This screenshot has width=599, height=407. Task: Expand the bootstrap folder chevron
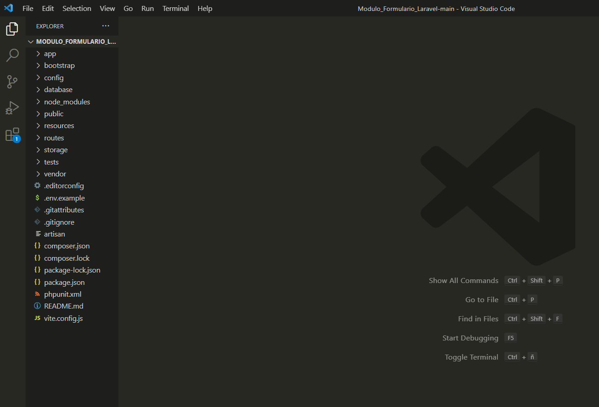tap(38, 66)
